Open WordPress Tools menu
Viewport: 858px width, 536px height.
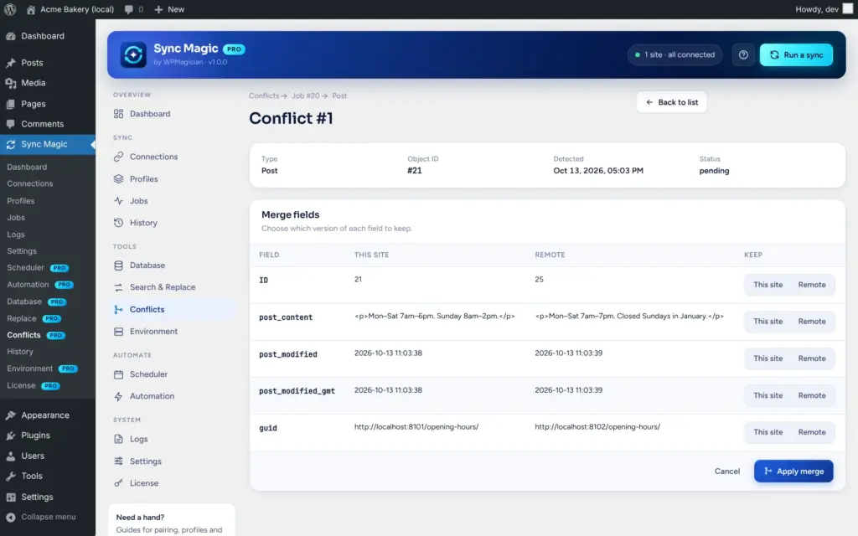pyautogui.click(x=48, y=476)
